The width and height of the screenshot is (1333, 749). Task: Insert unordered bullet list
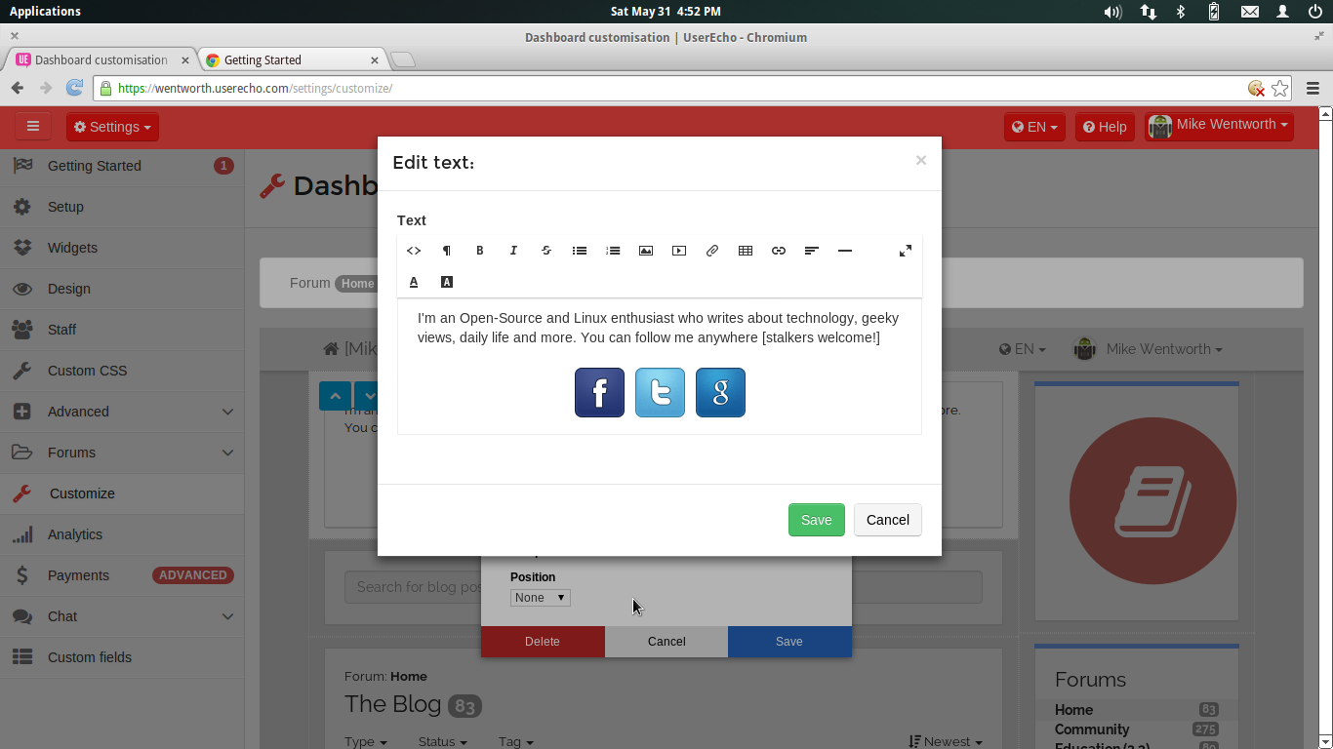[x=580, y=251]
